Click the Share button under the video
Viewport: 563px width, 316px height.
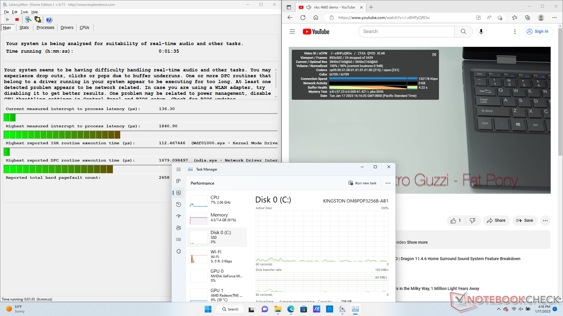[x=496, y=221]
